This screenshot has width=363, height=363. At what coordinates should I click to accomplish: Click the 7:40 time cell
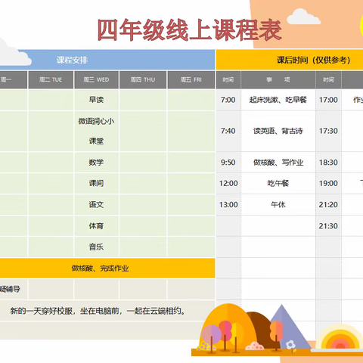(228, 131)
